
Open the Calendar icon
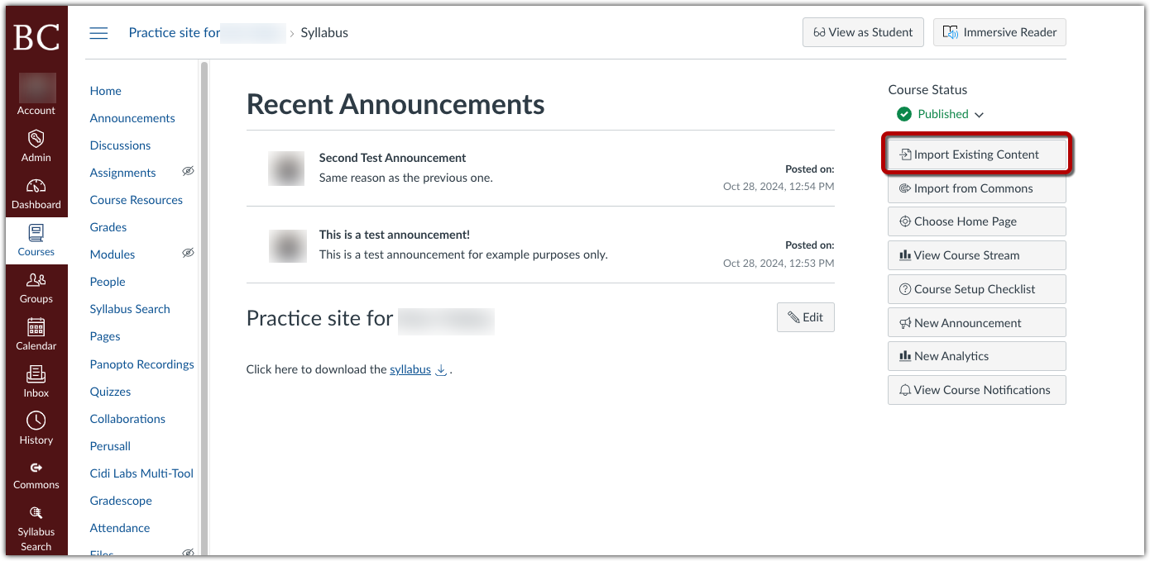[36, 333]
